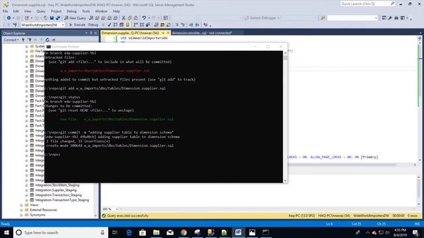Image resolution: width=424 pixels, height=238 pixels.
Task: Click the Navigate Backward circular arrow icon
Action: click(9, 18)
